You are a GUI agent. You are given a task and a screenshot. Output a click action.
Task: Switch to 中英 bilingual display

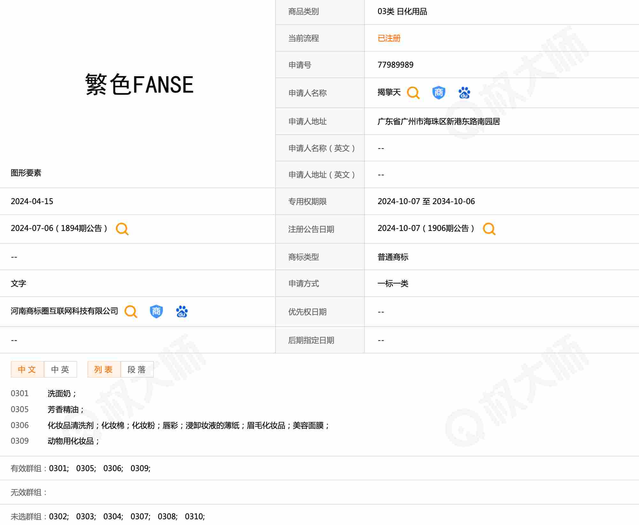[60, 369]
